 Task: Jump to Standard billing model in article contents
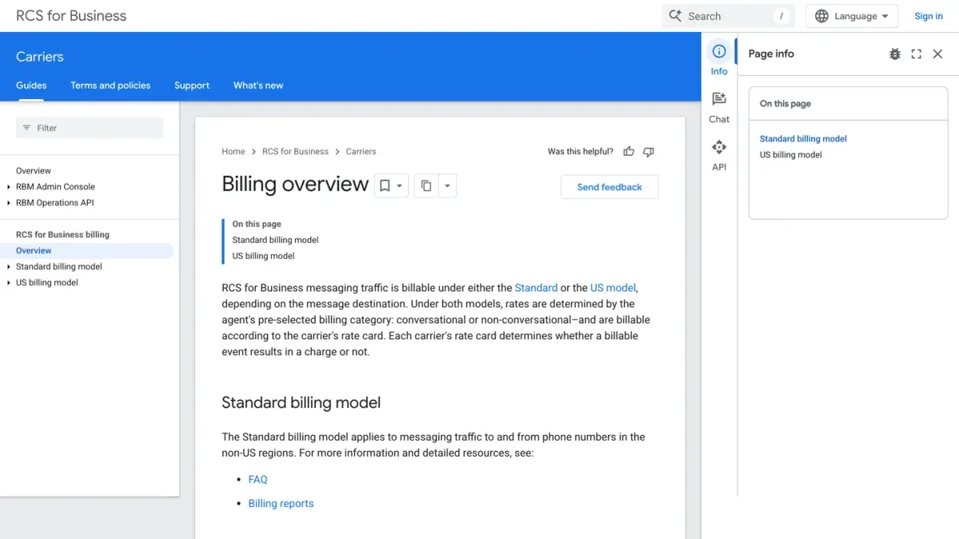[x=276, y=240]
